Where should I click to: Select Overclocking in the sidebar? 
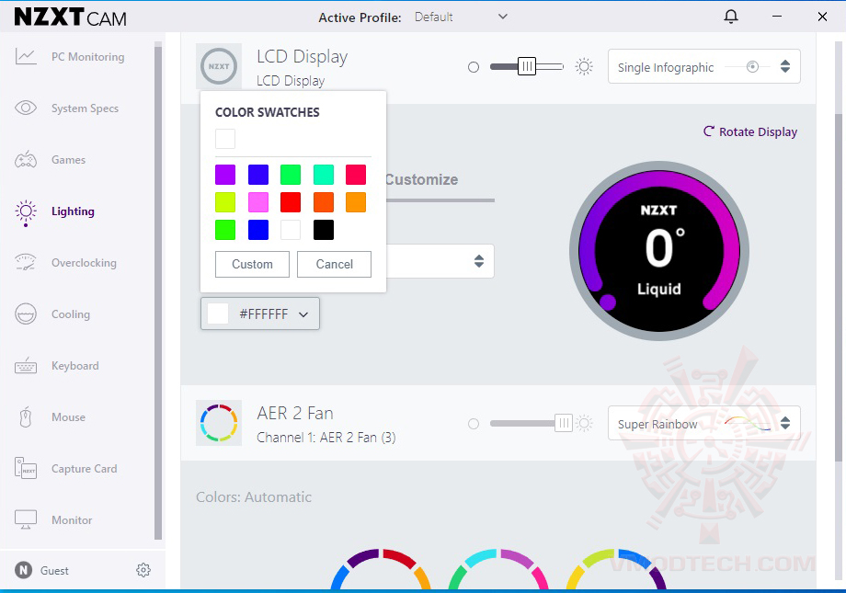pyautogui.click(x=84, y=263)
